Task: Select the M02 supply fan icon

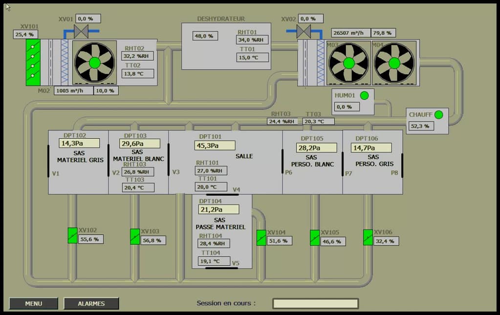Action: pyautogui.click(x=94, y=63)
